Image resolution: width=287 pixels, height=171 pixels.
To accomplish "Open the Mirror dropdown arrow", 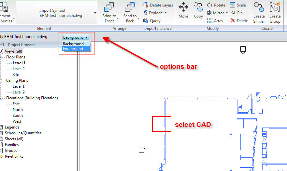I will pyautogui.click(x=227, y=13).
